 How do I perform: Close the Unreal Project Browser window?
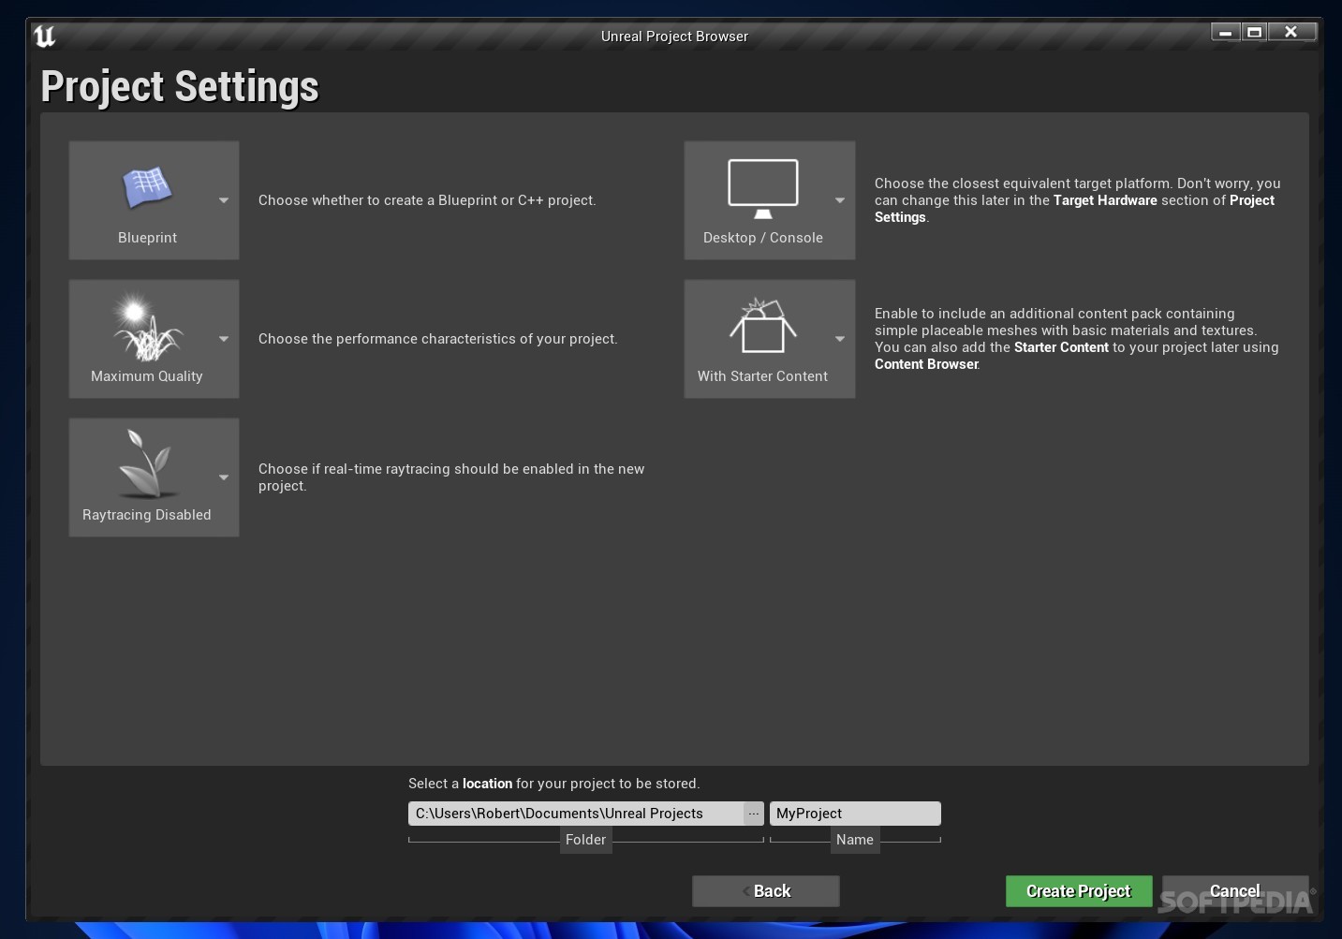[x=1291, y=32]
